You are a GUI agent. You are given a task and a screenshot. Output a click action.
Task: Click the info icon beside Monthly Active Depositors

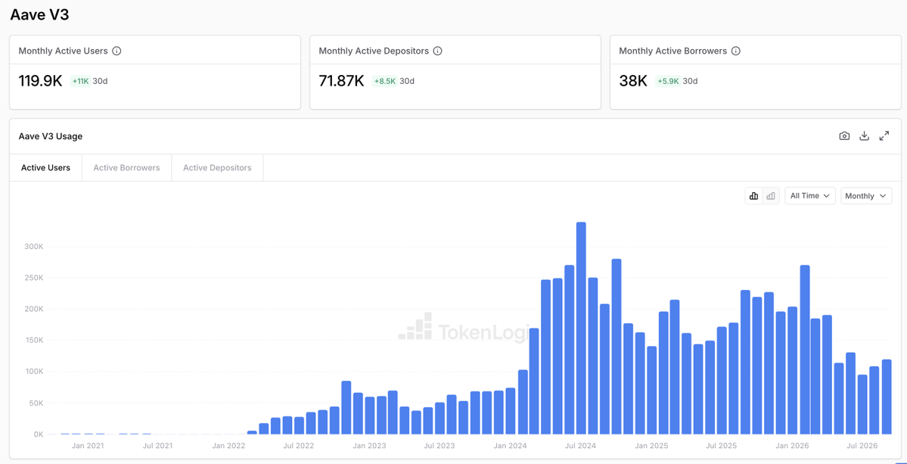point(438,51)
